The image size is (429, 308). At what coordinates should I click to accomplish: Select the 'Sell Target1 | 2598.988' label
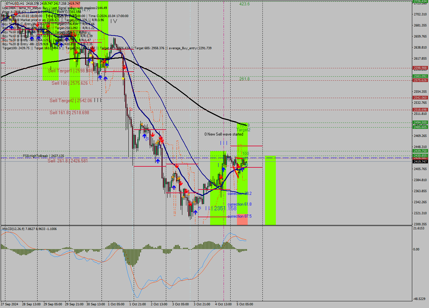(70, 71)
